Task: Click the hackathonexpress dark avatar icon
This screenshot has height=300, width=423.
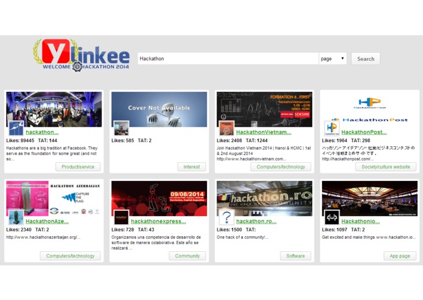Action: [x=121, y=217]
